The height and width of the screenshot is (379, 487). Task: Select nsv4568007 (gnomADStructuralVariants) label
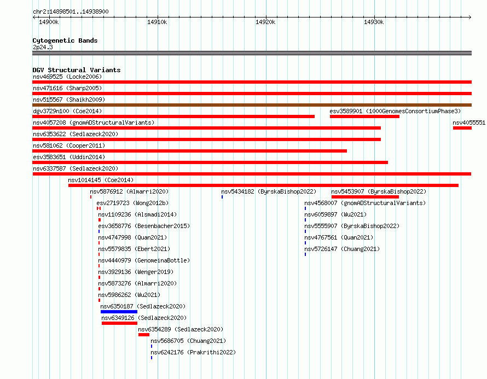(365, 203)
